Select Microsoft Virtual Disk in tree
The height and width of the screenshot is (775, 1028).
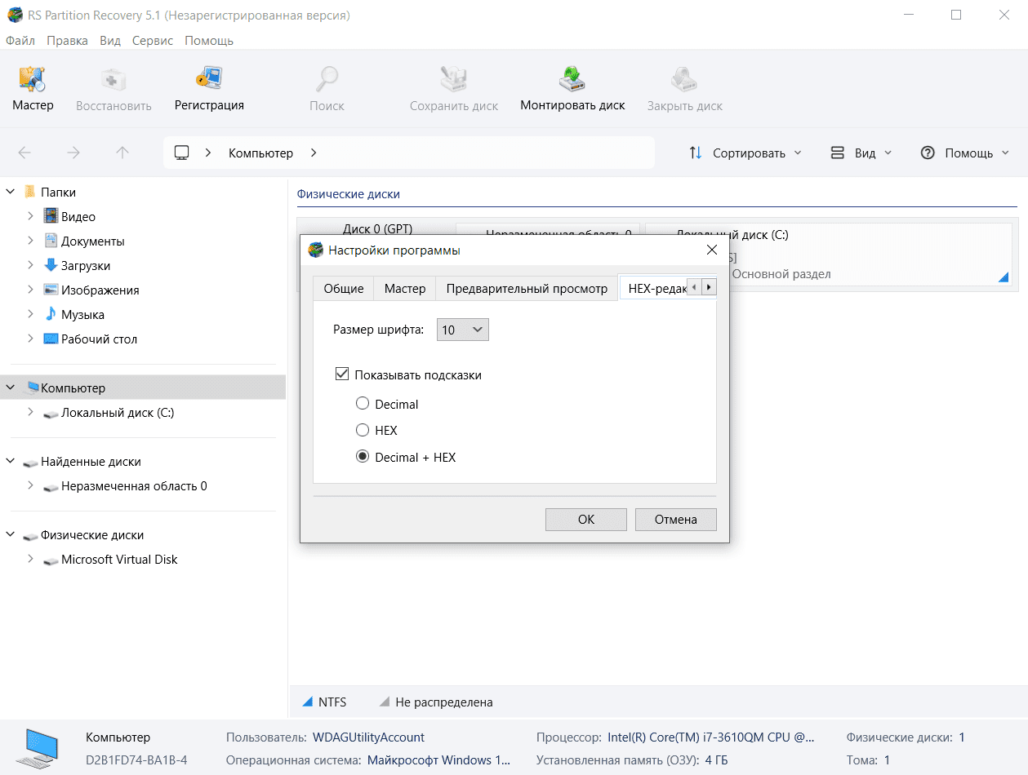119,560
